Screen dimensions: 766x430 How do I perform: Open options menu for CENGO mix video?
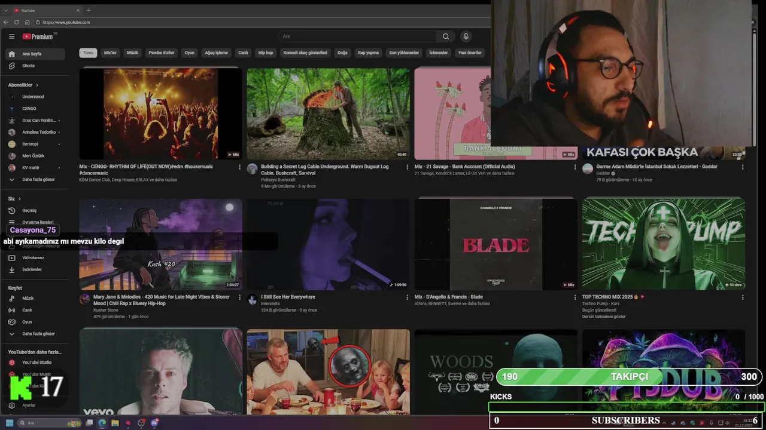point(240,167)
